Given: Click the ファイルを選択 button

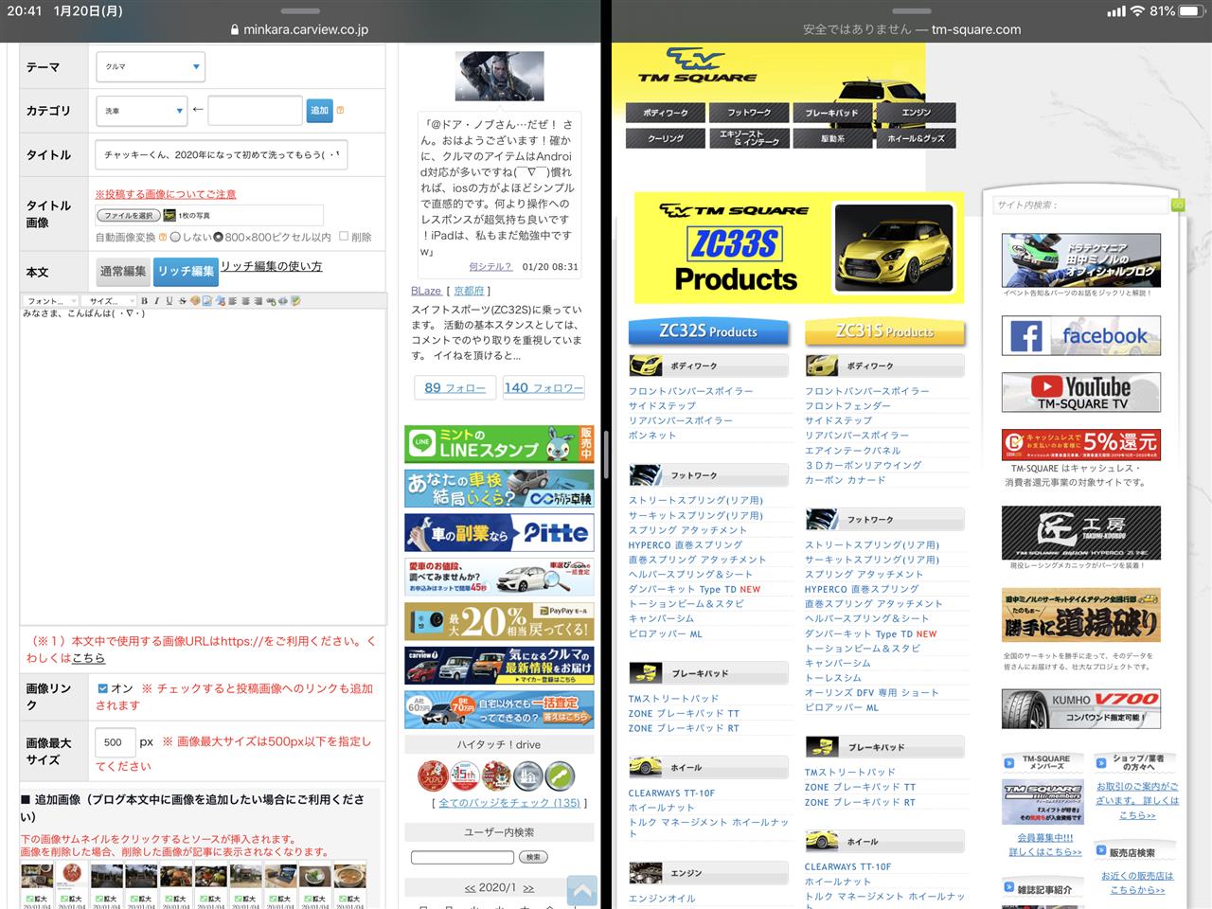Looking at the screenshot, I should 129,216.
